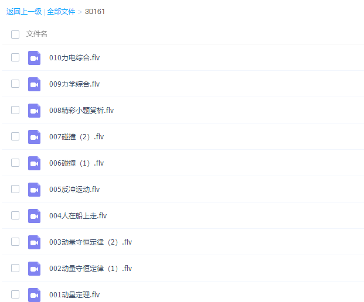Screen dimensions: 364x302
Task: Open file 005反冲运动.flv by name
Action: (74, 190)
